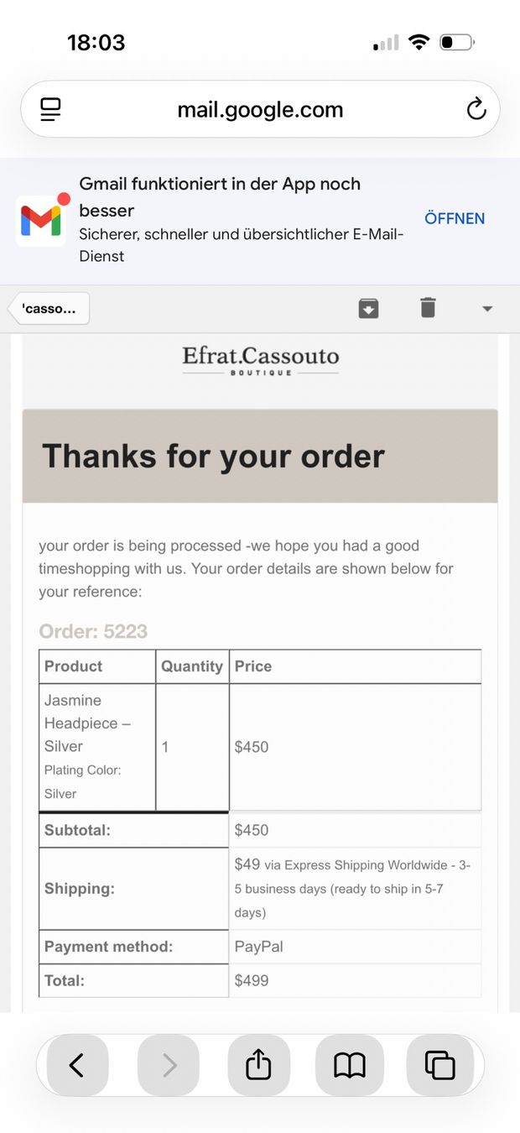Screen dimensions: 520x1133
Task: Show open tabs with the tabs icon
Action: 440,1065
